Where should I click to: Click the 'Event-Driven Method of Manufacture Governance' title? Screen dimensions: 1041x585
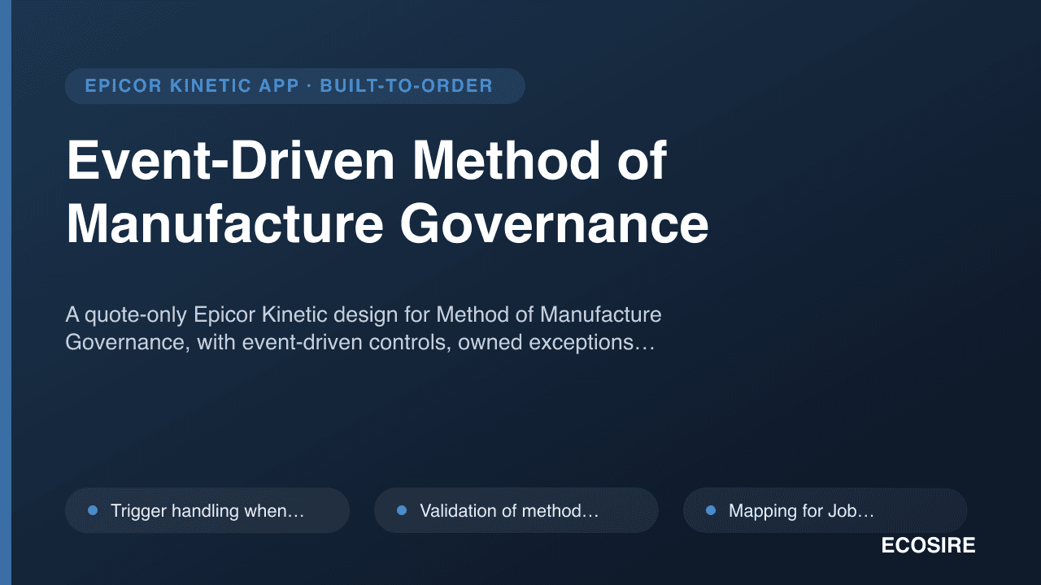(x=387, y=193)
